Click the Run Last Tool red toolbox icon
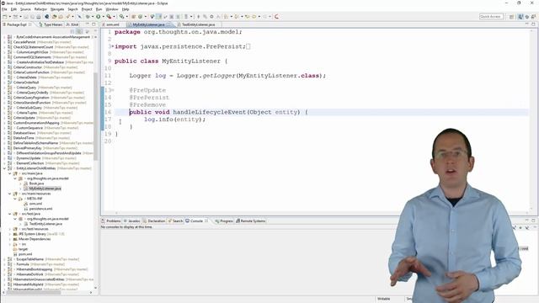The height and width of the screenshot is (303, 539). pyautogui.click(x=109, y=17)
